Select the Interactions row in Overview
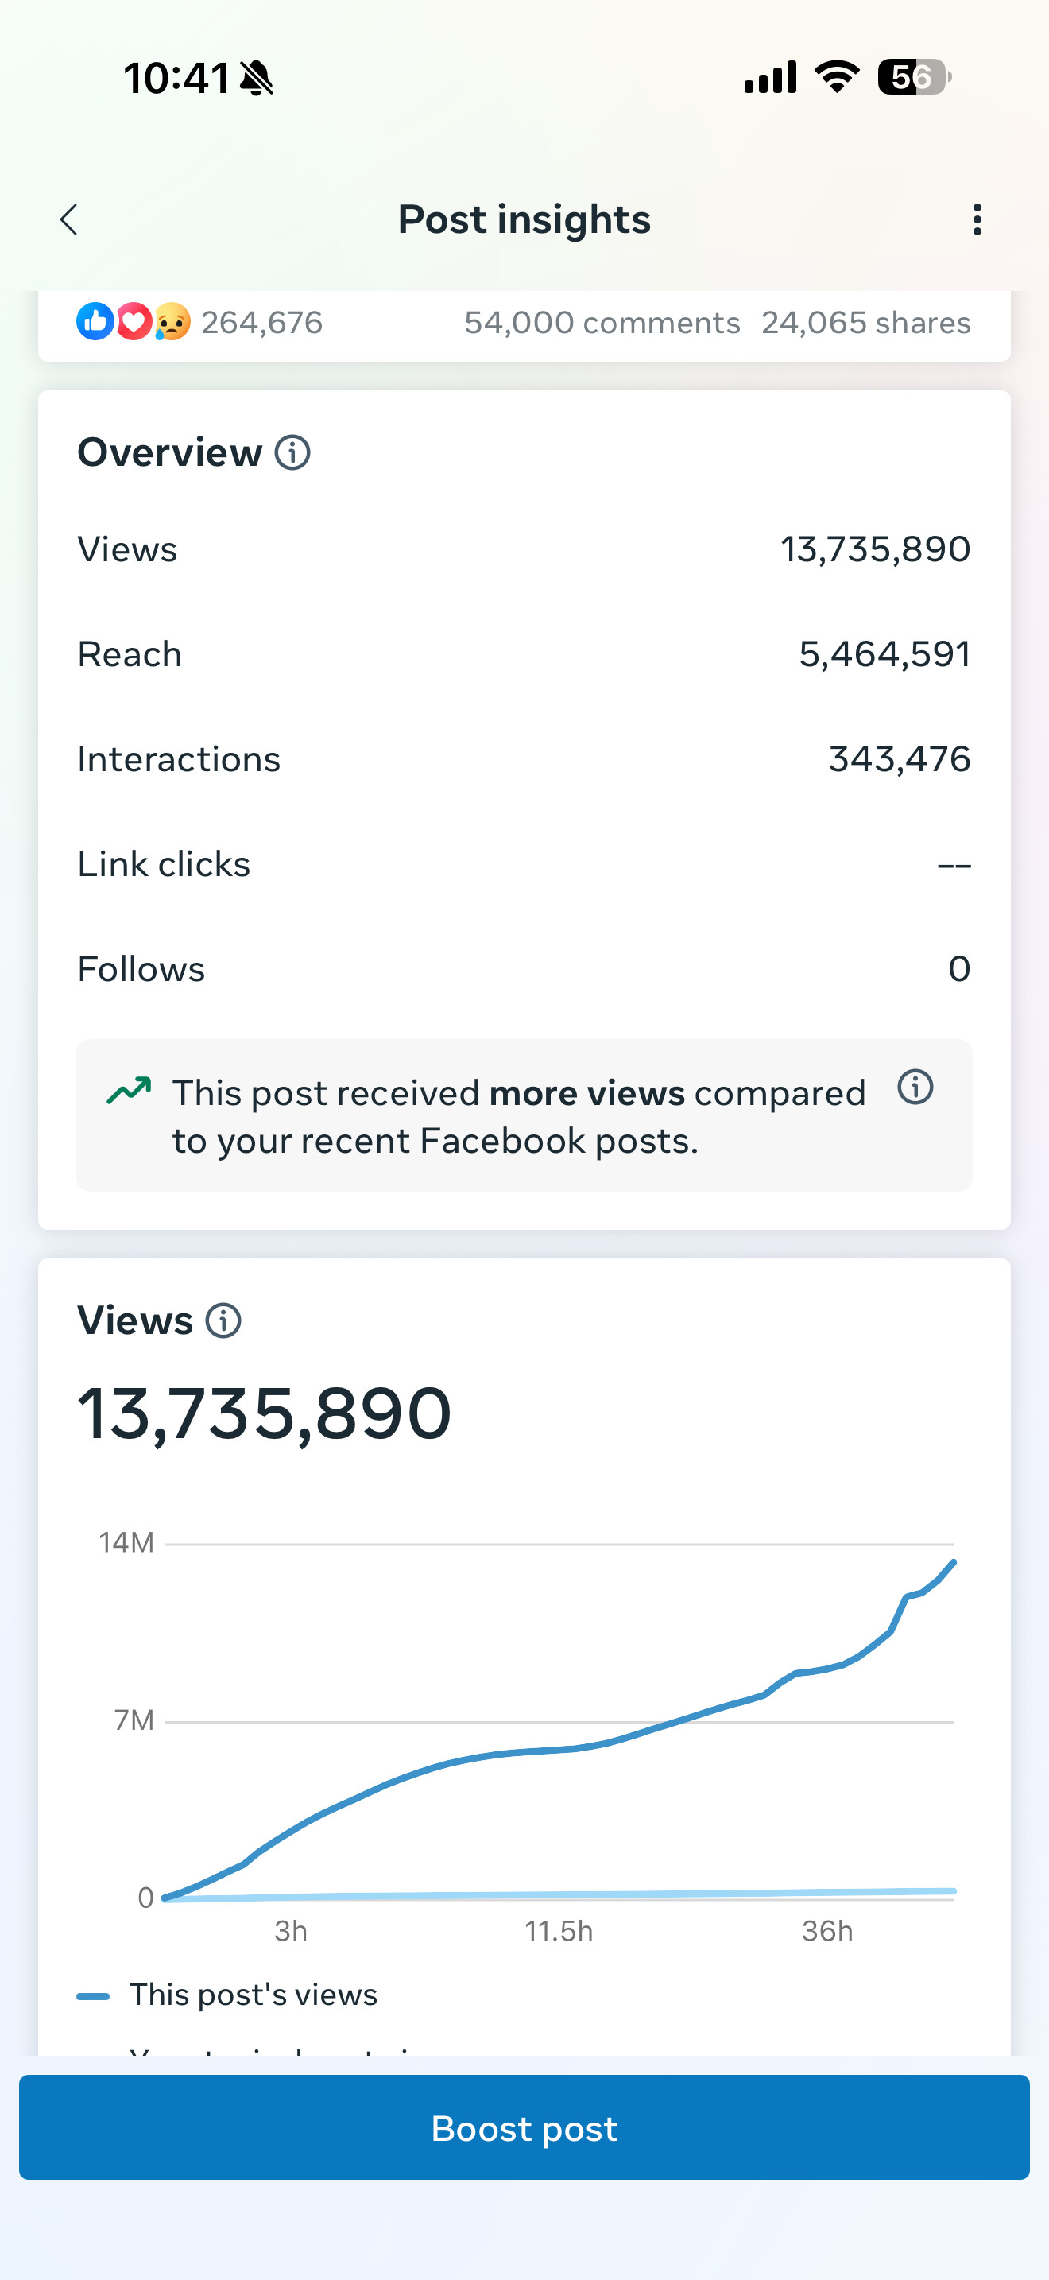Image resolution: width=1049 pixels, height=2280 pixels. (x=524, y=759)
